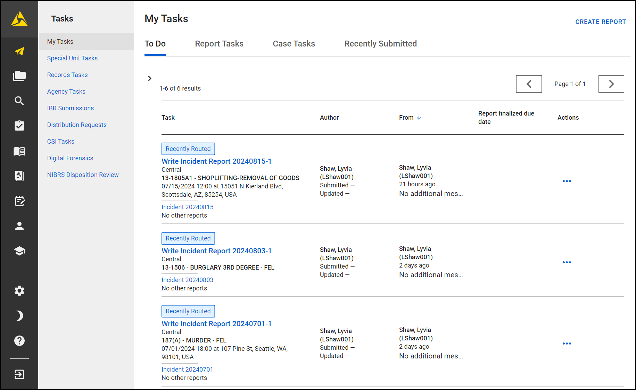Open the person profile icon
Screen dimensions: 636x390
coord(19,226)
